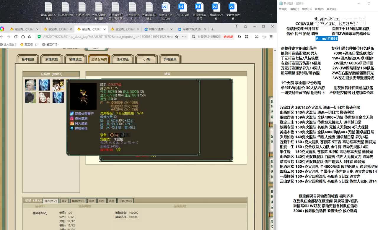Click the 禅机顿悟 skill icon
This screenshot has height=230, width=378.
72,128
